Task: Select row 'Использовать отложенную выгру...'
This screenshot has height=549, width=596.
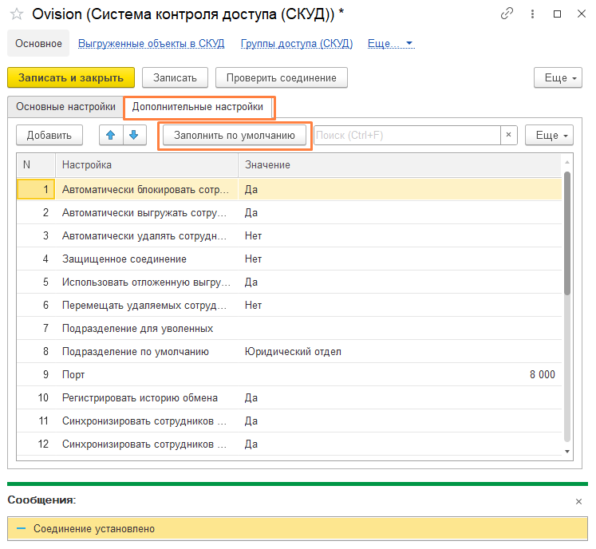Action: 290,282
